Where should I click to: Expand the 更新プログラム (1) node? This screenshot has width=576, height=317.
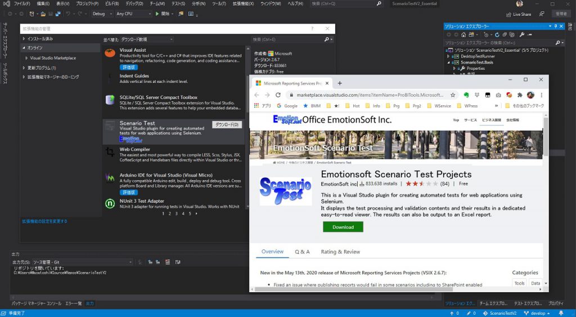click(24, 68)
